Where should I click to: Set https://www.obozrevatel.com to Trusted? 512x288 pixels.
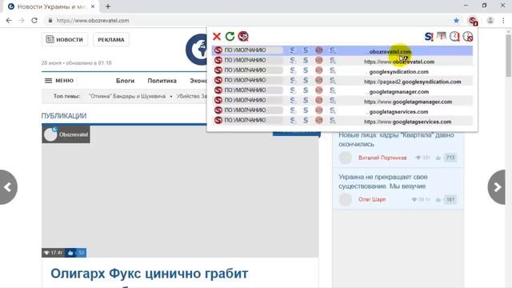coord(306,61)
